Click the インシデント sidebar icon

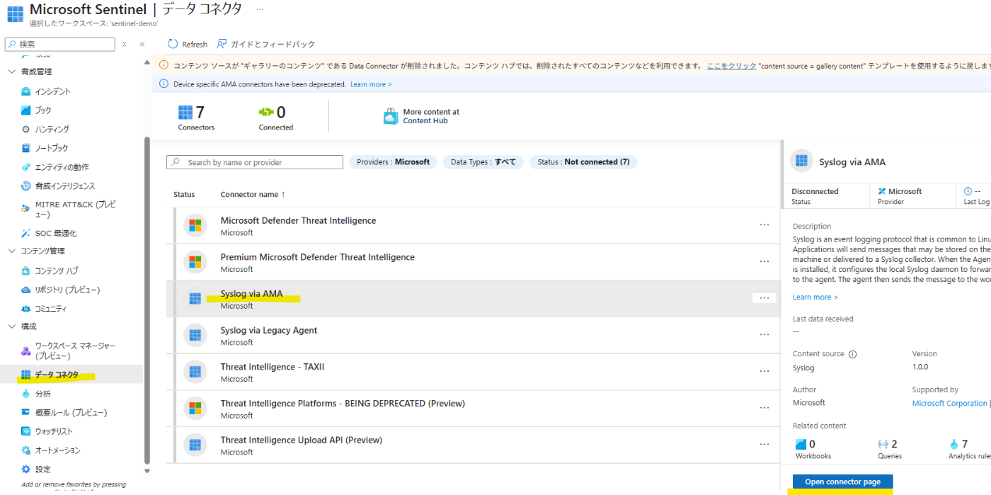[x=26, y=91]
